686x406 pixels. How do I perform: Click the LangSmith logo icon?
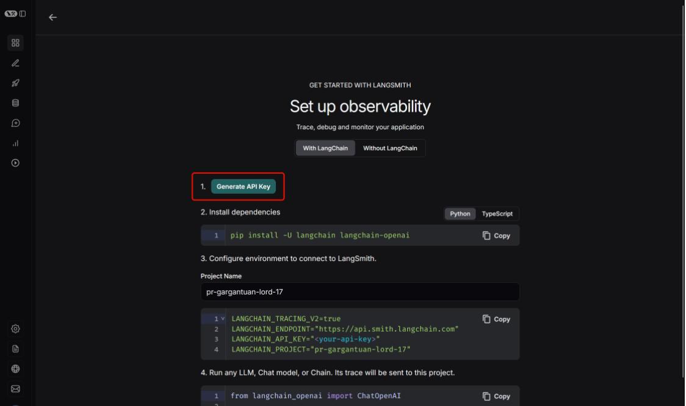click(x=10, y=13)
